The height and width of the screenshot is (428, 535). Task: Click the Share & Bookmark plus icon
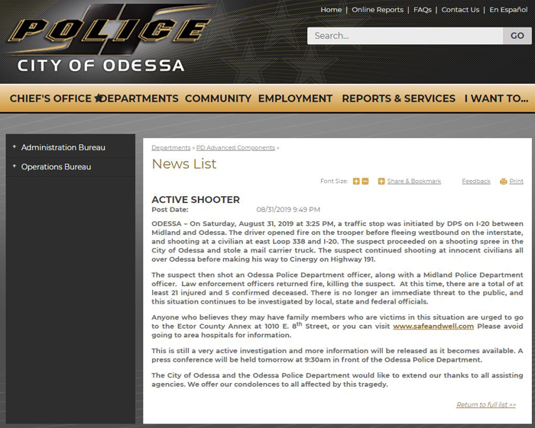pyautogui.click(x=381, y=182)
